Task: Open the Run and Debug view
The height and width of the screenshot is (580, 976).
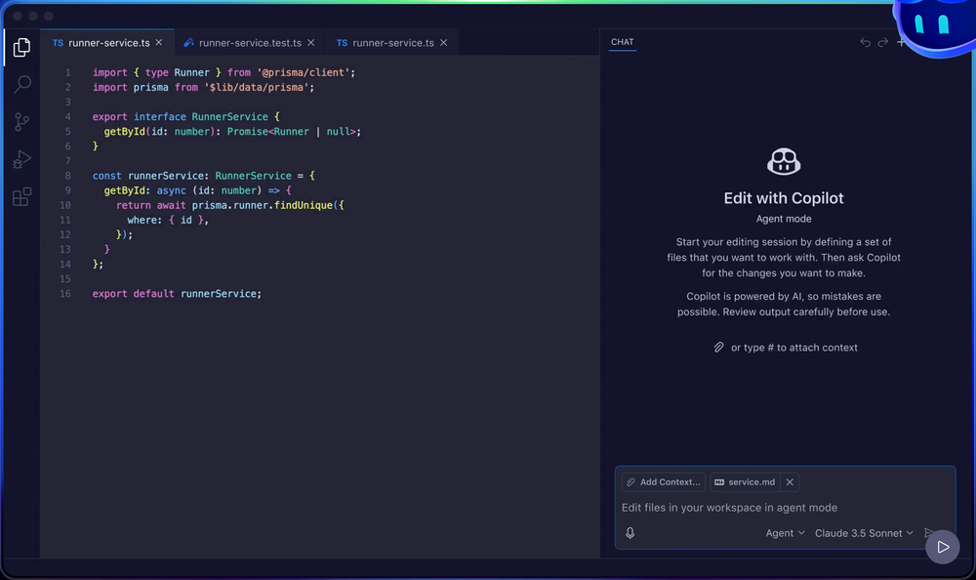Action: pyautogui.click(x=21, y=159)
